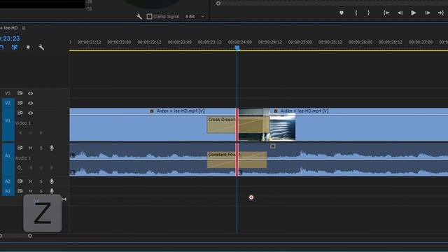Go to next keyframe on Audio 1
The height and width of the screenshot is (252, 448).
(52, 168)
